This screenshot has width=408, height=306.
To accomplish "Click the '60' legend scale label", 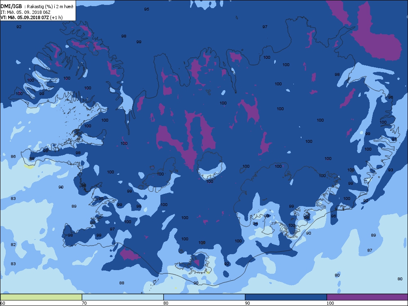I will [2, 303].
